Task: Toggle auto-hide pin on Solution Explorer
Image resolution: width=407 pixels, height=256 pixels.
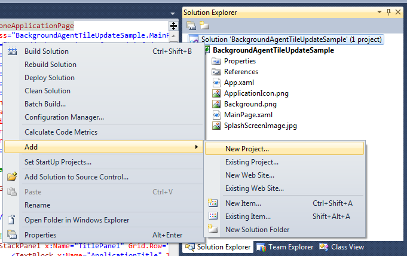Action: tap(388, 12)
